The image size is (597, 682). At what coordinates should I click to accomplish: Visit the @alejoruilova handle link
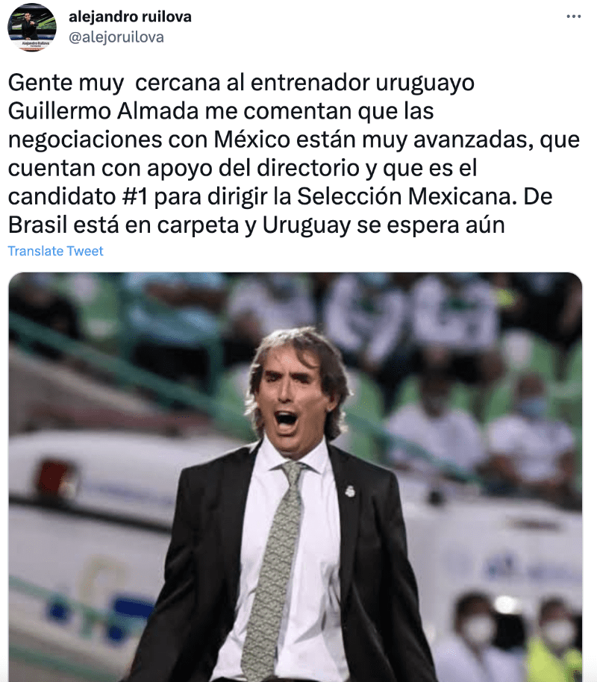[x=116, y=37]
